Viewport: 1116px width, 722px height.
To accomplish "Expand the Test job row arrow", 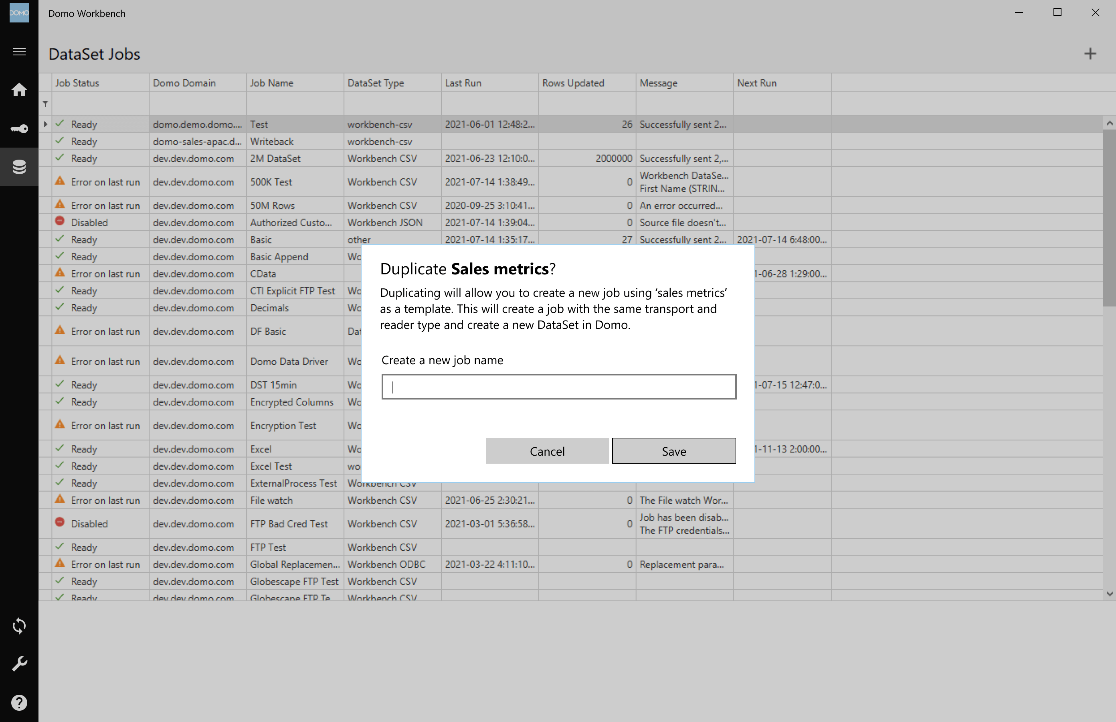I will 45,124.
